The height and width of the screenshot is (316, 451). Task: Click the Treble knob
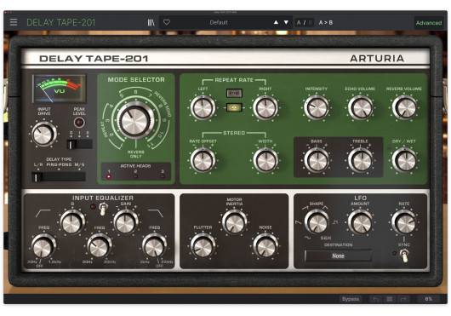(360, 160)
